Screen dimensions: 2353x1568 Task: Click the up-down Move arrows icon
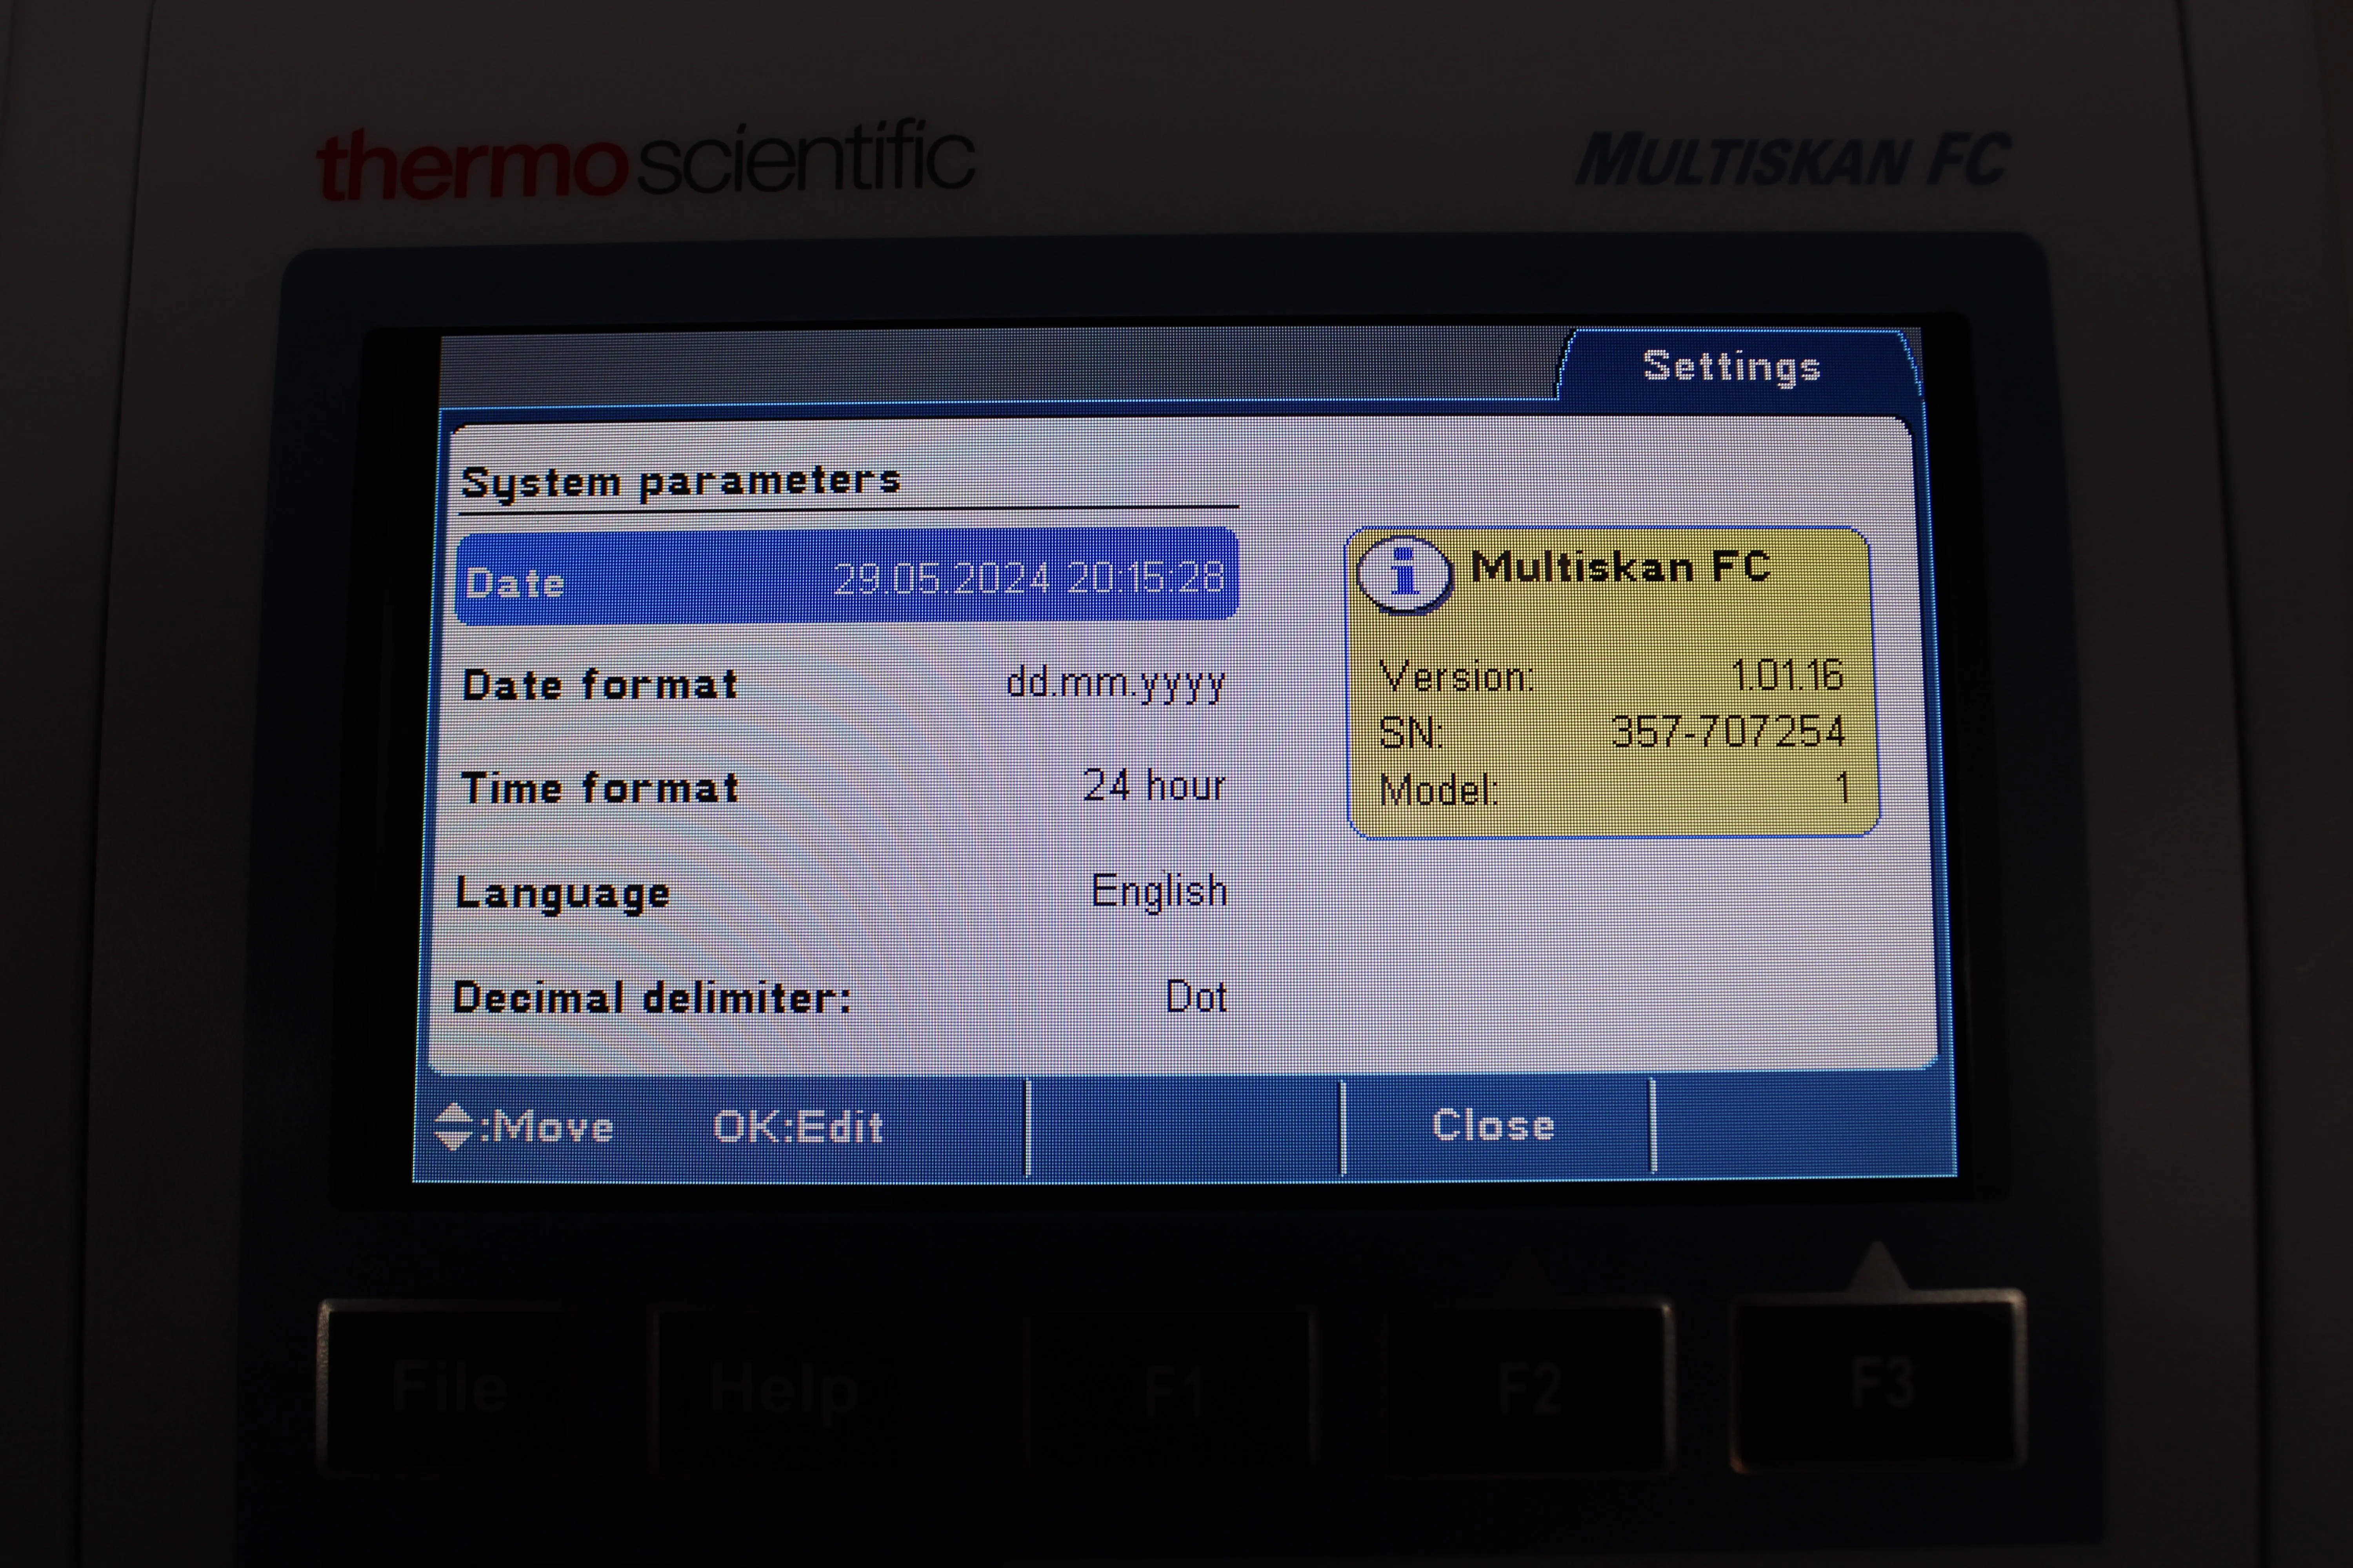(x=453, y=1127)
